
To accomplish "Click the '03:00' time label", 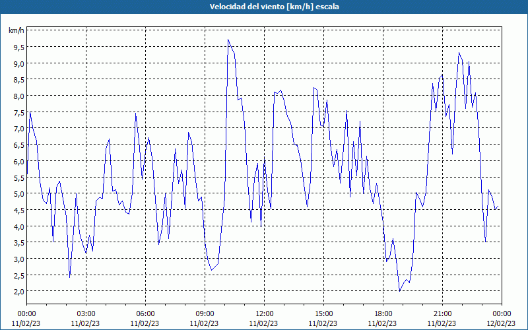I will point(86,314).
